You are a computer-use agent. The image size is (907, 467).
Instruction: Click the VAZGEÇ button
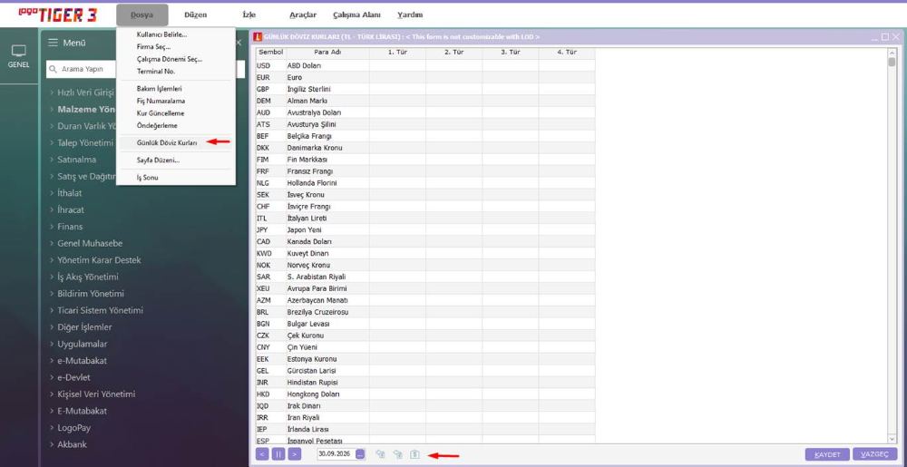coord(874,455)
